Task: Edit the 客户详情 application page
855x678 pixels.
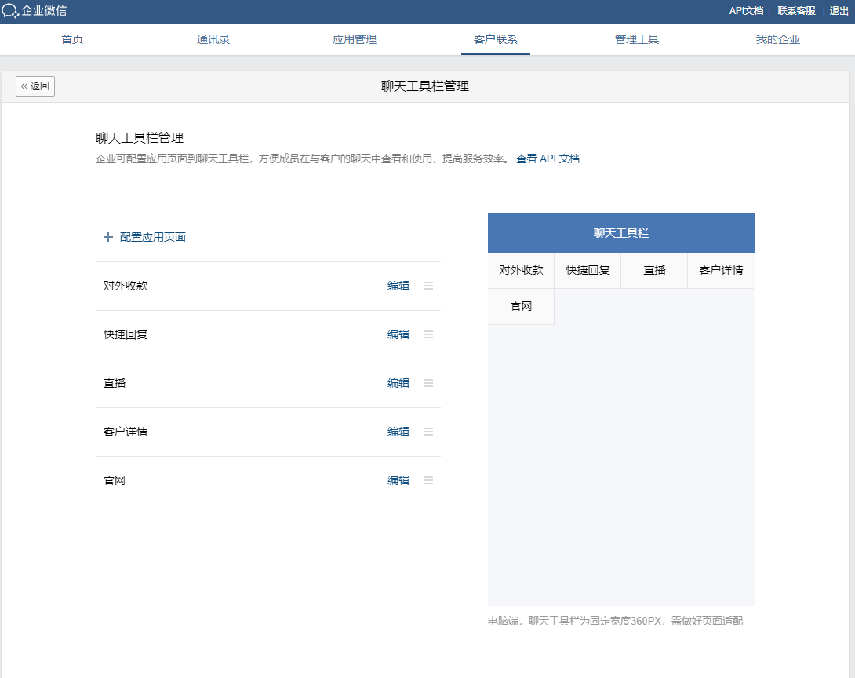Action: click(398, 432)
